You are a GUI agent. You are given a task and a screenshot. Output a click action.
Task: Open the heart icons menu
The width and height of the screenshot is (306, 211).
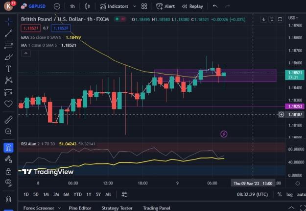(8, 104)
